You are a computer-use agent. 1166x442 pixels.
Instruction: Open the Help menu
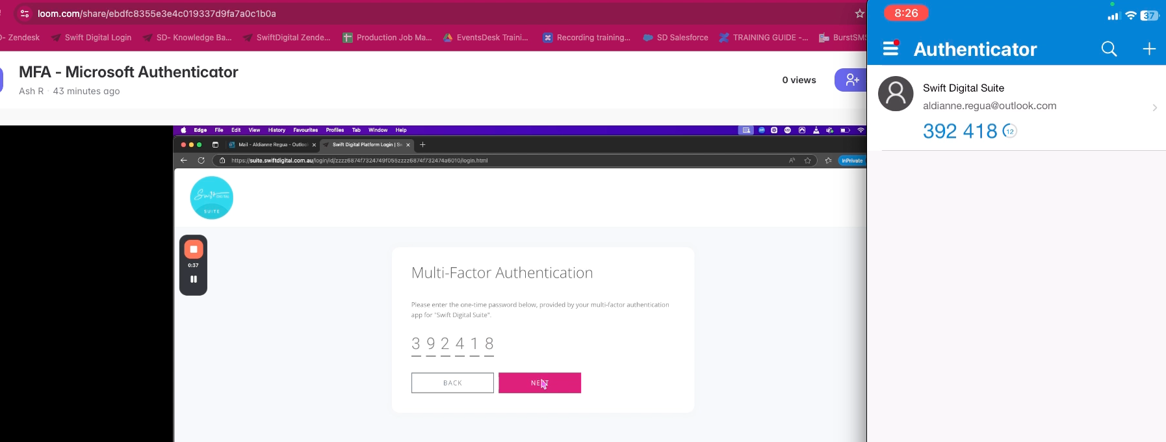click(401, 130)
